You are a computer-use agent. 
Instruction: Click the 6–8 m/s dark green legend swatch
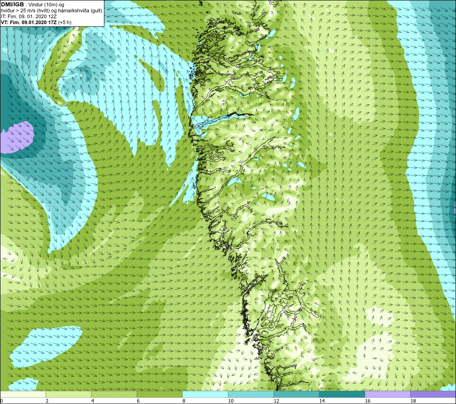click(160, 394)
